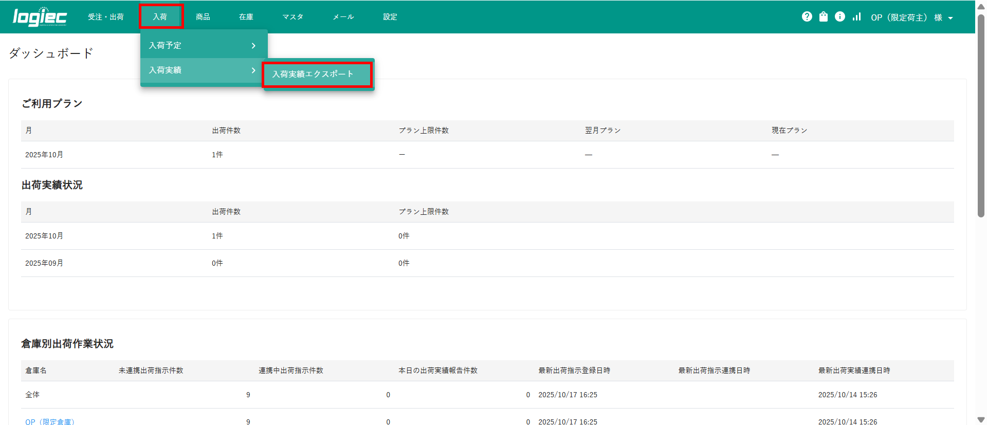The image size is (987, 425).
Task: Click the information circle icon
Action: click(x=839, y=16)
